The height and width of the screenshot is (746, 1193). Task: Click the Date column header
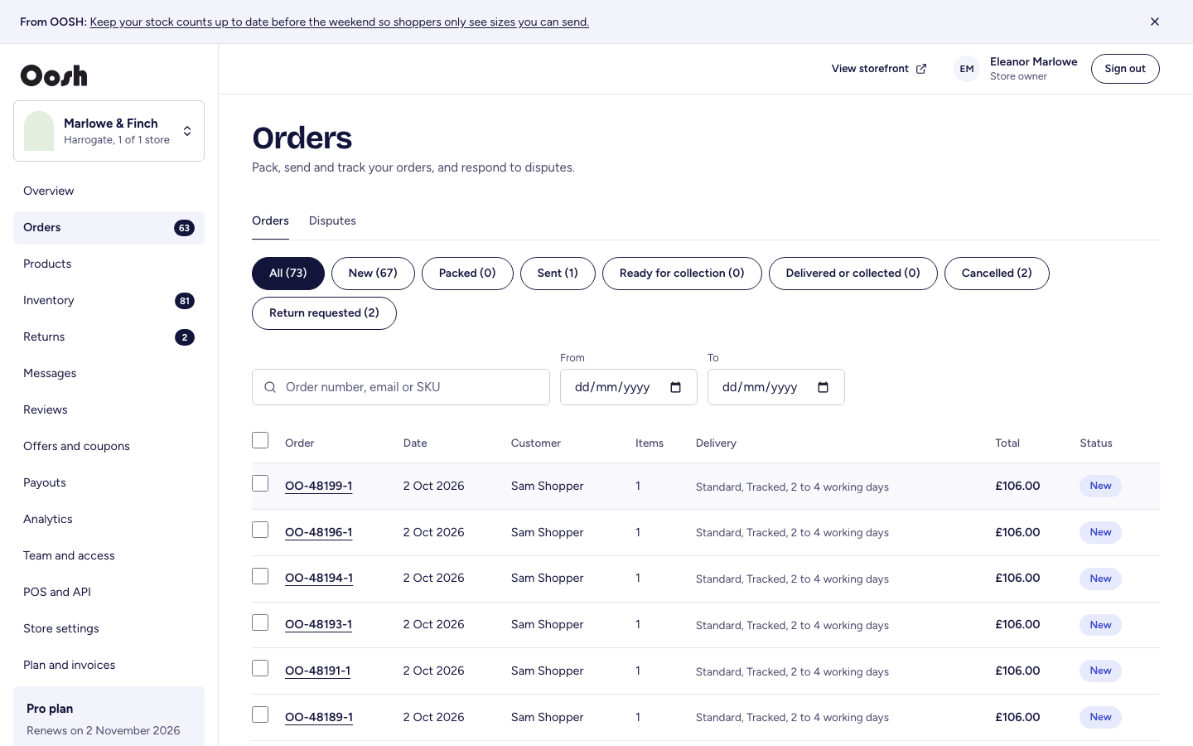[x=415, y=443]
